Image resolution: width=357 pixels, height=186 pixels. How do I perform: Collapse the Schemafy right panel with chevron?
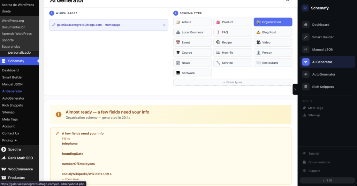[295, 90]
